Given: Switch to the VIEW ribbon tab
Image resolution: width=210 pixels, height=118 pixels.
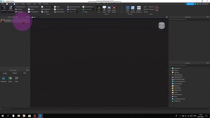Looking at the screenshot, I should click(40, 4).
